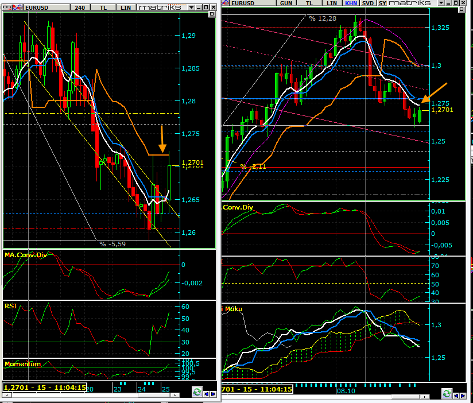Click the orange arrow marker on left chart
This screenshot has width=473, height=403.
coord(162,138)
